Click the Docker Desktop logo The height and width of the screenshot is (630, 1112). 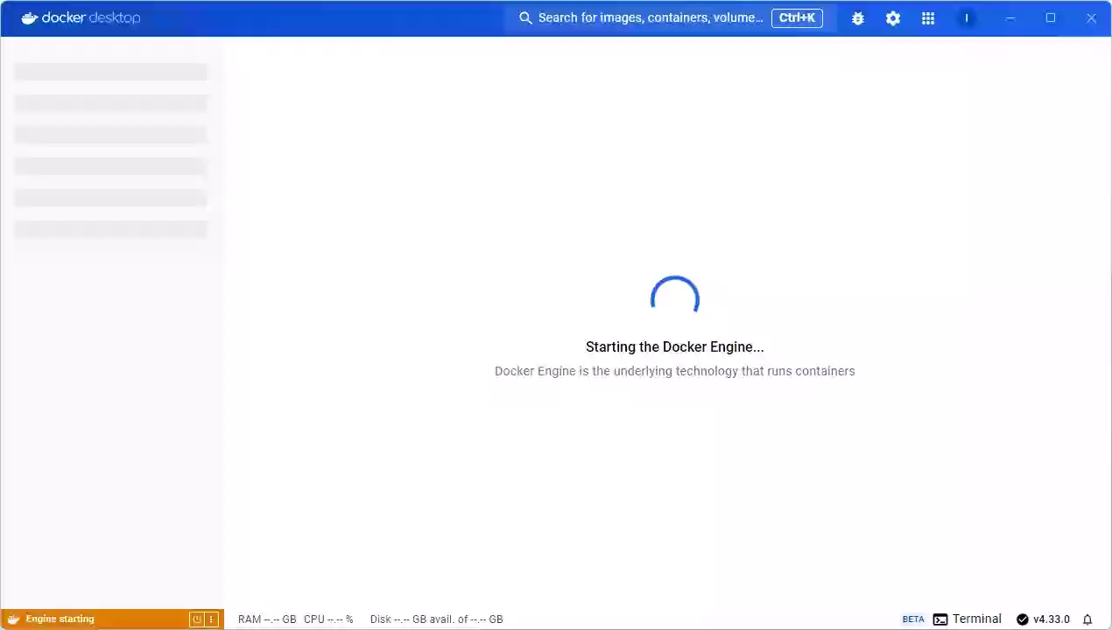pyautogui.click(x=81, y=17)
